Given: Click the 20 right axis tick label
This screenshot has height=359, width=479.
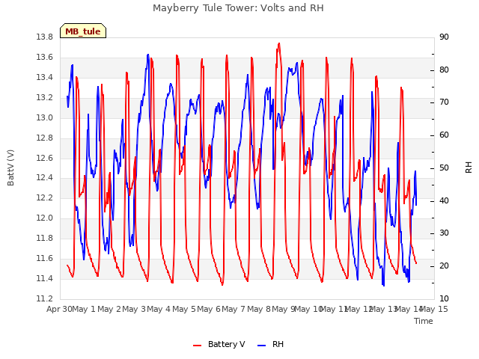Looking at the screenshot, I should (x=444, y=266).
